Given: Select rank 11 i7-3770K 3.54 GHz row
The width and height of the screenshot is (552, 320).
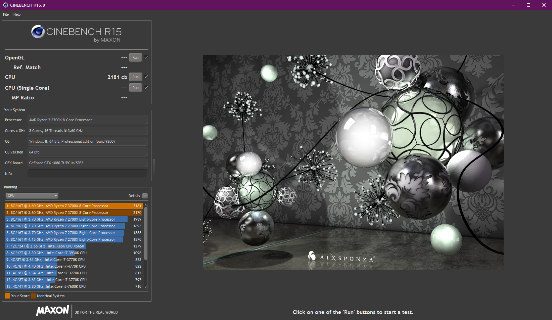Looking at the screenshot, I should pyautogui.click(x=74, y=273).
